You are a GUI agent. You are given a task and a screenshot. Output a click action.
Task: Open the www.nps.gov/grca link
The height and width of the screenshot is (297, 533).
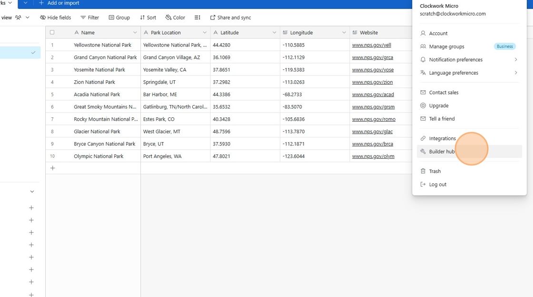[373, 57]
